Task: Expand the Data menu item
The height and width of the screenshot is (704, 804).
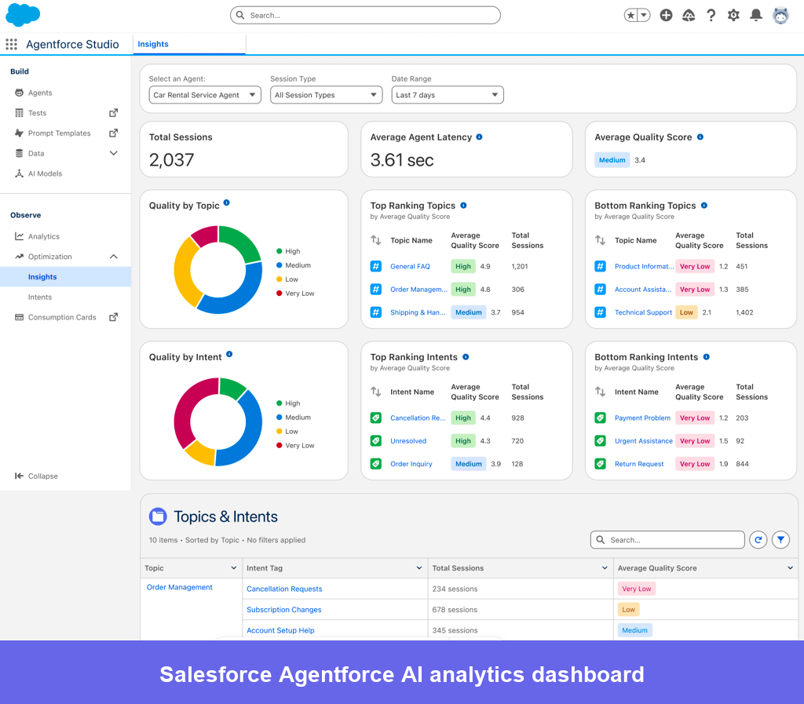Action: click(114, 153)
